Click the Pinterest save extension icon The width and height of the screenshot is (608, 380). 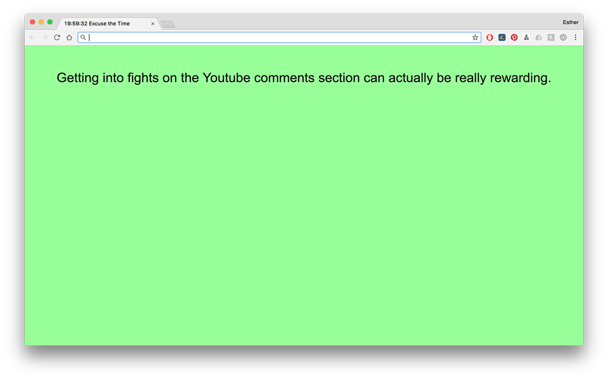click(x=514, y=38)
